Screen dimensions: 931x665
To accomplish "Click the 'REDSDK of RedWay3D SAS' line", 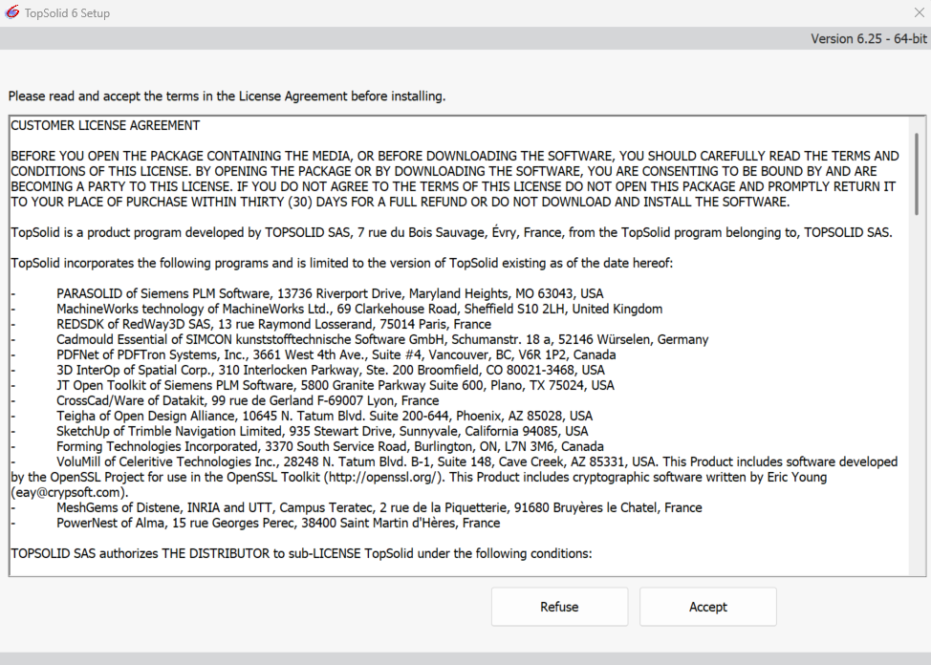I will pos(273,324).
